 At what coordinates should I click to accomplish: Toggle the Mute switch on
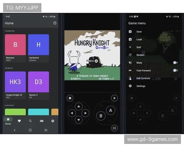(x=175, y=62)
